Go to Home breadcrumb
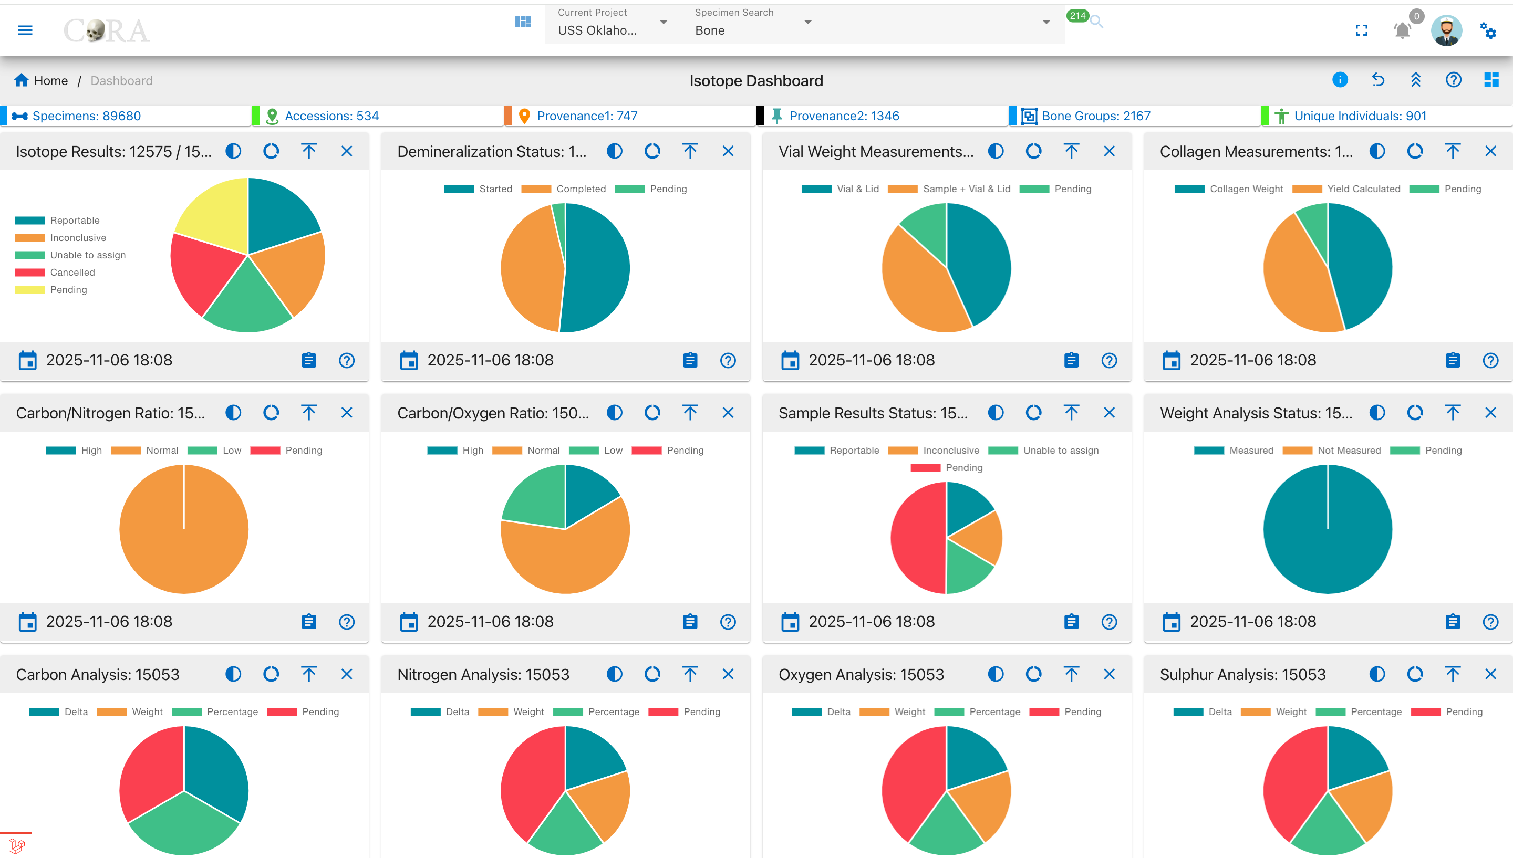The height and width of the screenshot is (858, 1513). click(x=40, y=80)
